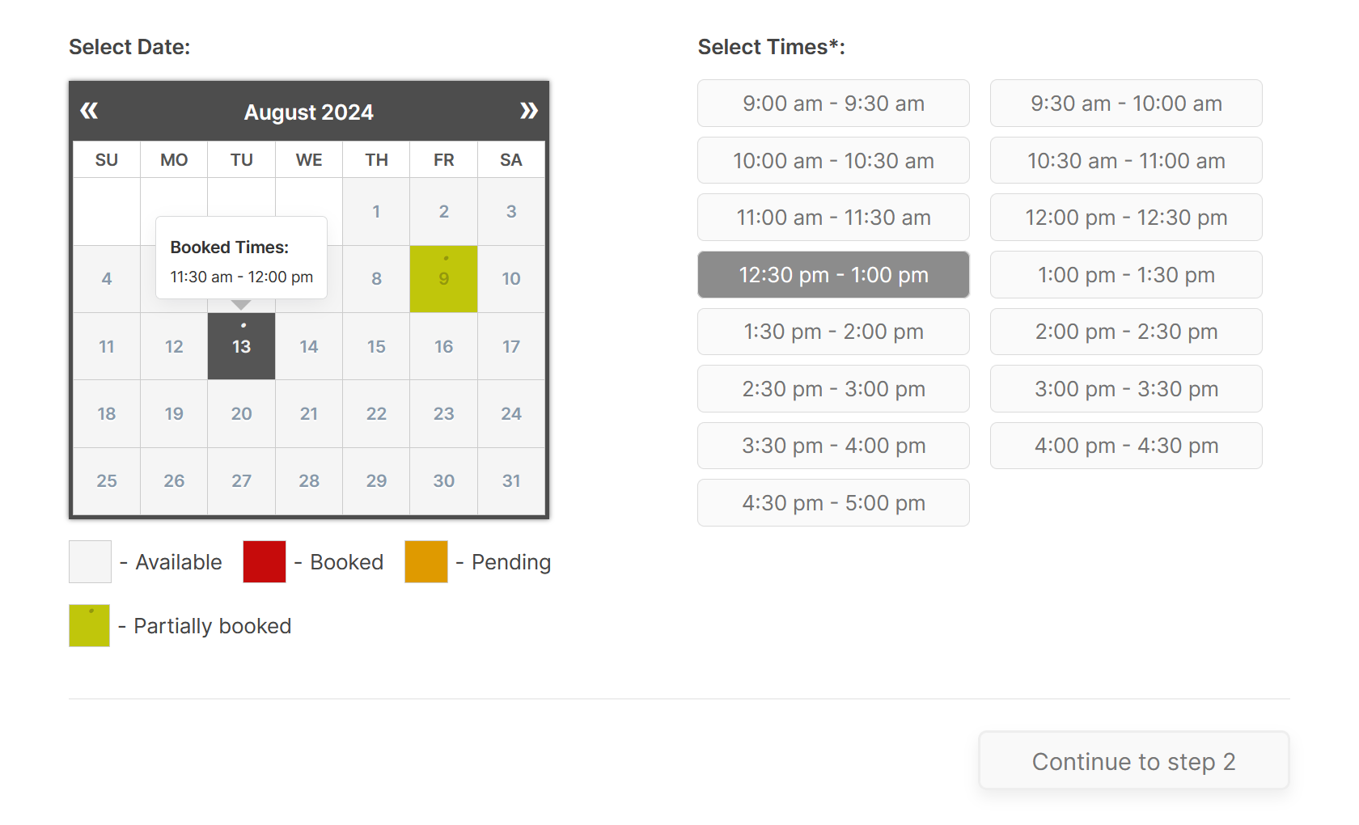Select the 3:30 pm - 4:00 pm time
This screenshot has width=1359, height=825.
click(833, 446)
